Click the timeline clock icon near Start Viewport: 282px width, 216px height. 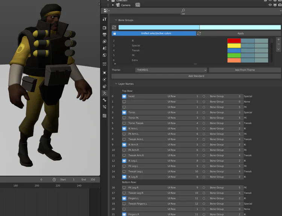pos(54,180)
